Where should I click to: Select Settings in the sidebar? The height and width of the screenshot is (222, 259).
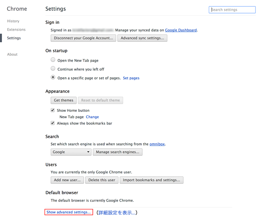click(14, 38)
